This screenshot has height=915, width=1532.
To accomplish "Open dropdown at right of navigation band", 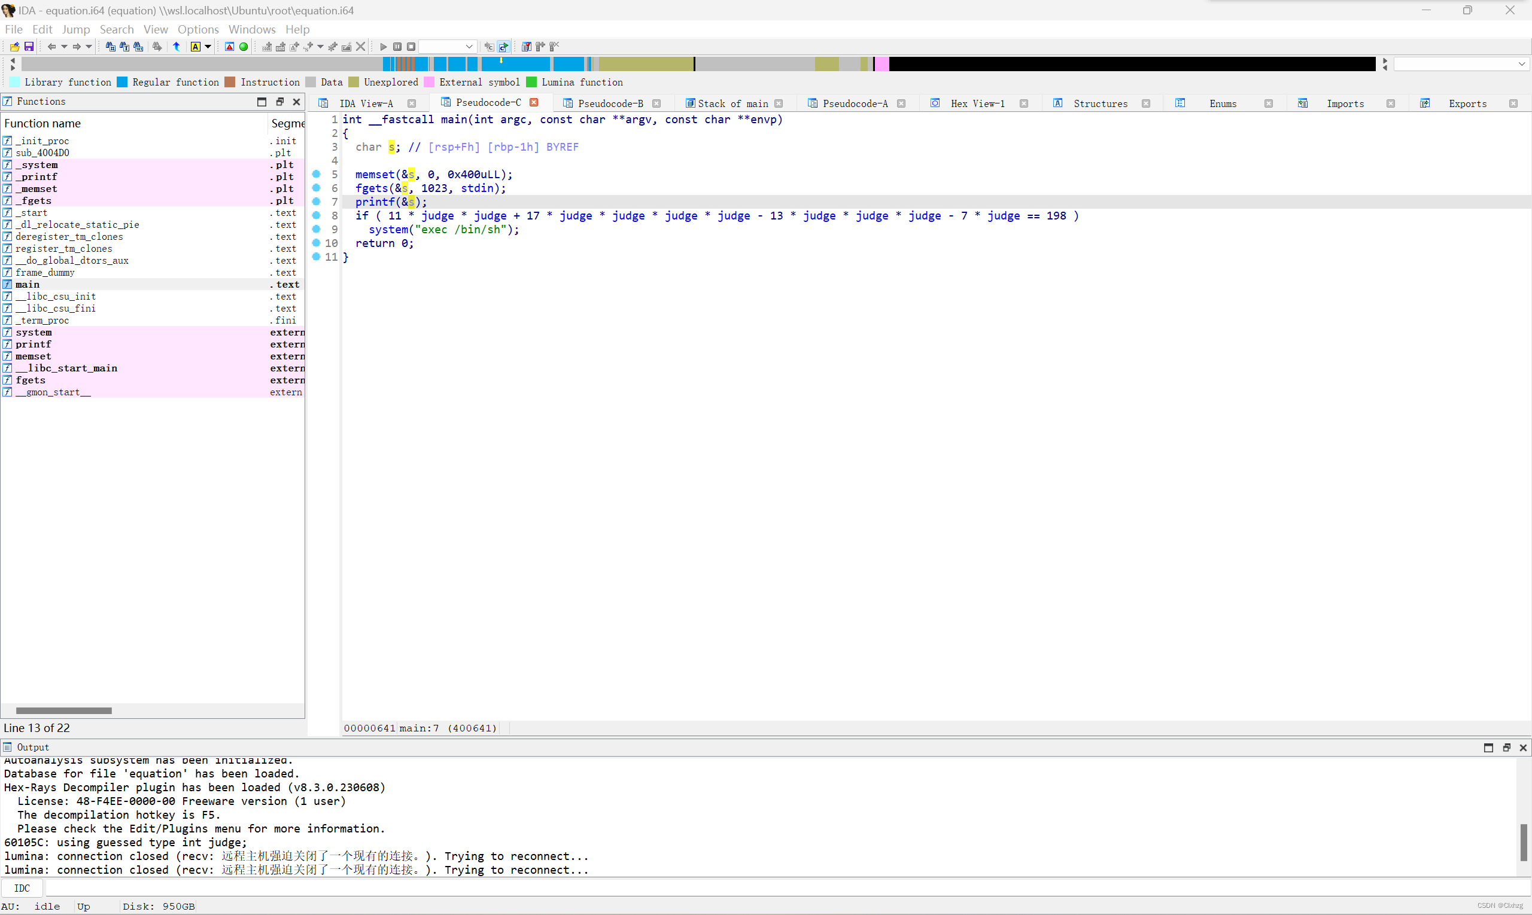I will (x=1521, y=64).
